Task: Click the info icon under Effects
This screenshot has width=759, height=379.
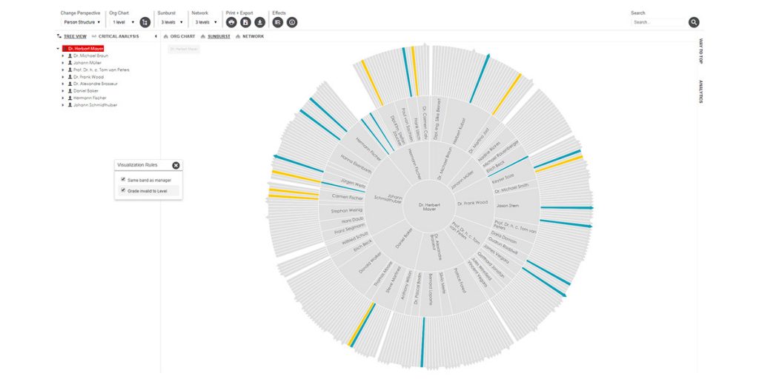Action: point(292,22)
